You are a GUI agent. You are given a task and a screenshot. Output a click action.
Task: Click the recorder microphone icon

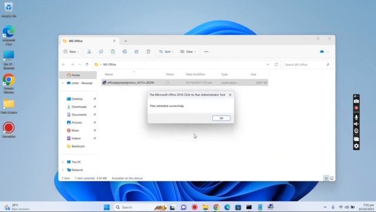pos(357,117)
